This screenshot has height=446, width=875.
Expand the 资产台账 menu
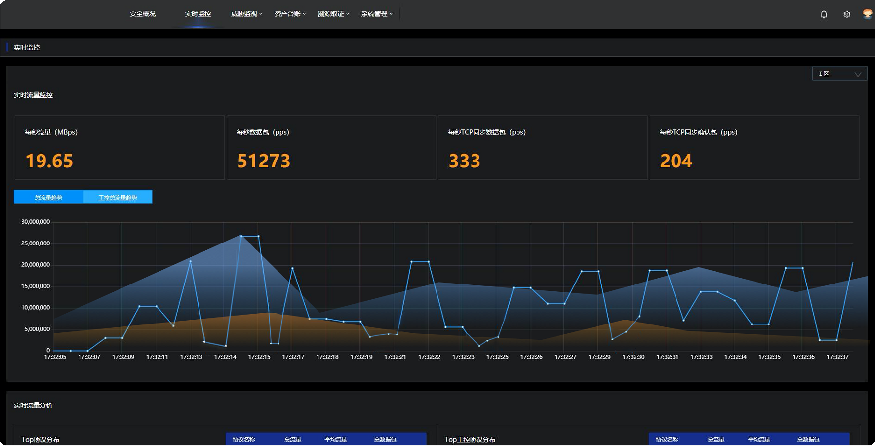coord(290,14)
